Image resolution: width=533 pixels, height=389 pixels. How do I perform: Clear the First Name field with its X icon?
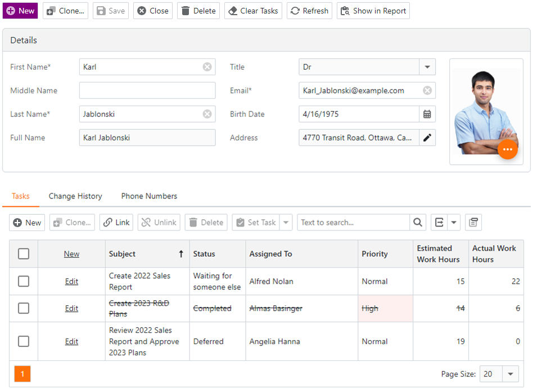click(x=207, y=67)
